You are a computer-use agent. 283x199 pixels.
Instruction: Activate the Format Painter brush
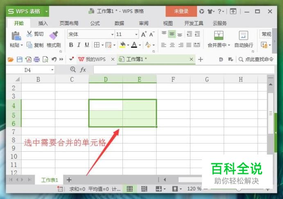pyautogui.click(x=54, y=35)
